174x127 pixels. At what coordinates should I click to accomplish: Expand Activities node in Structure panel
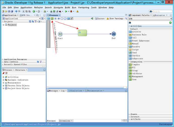(x=4, y=77)
